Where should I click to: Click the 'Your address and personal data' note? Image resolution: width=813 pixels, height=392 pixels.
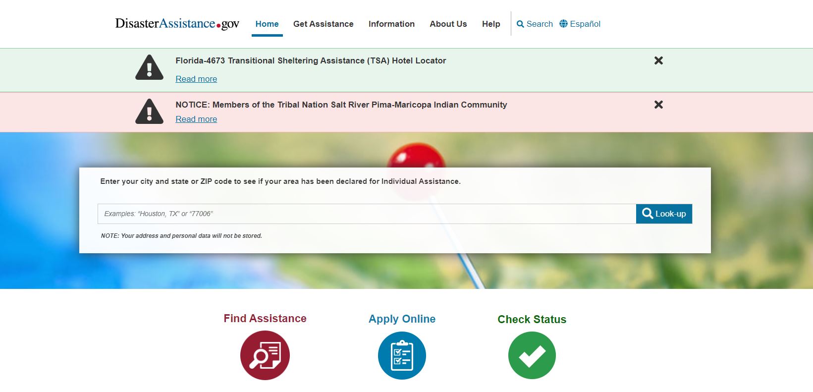coord(181,236)
